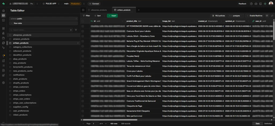The width and height of the screenshot is (275, 126).
Task: Toggle the select-all rows header checkbox
Action: point(83,21)
